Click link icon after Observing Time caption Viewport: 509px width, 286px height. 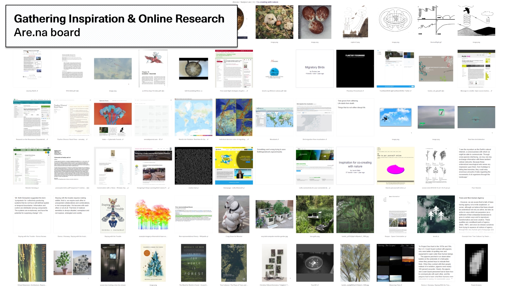coord(401,285)
